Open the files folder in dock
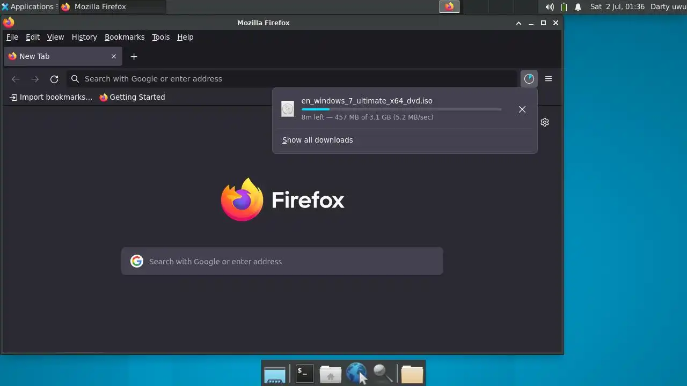The height and width of the screenshot is (386, 687). 412,374
